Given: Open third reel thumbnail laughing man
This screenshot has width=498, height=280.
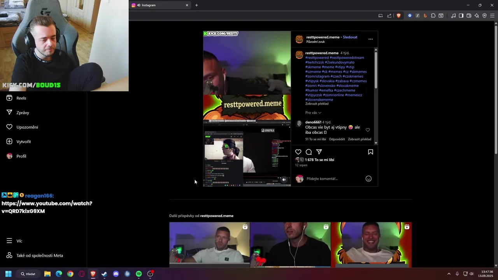Looking at the screenshot, I should point(371,245).
